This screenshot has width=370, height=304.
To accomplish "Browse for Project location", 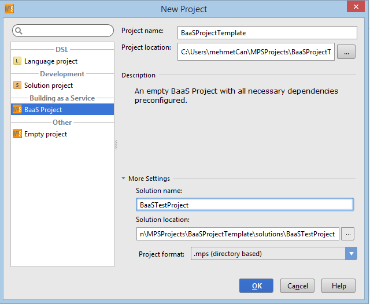I will 346,52.
